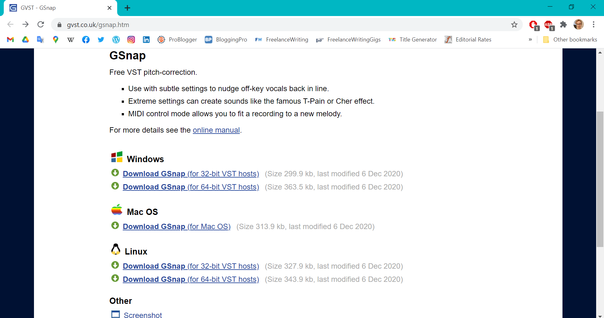Click the scrollbar up arrow
Screen dimensions: 604x318
[x=600, y=52]
